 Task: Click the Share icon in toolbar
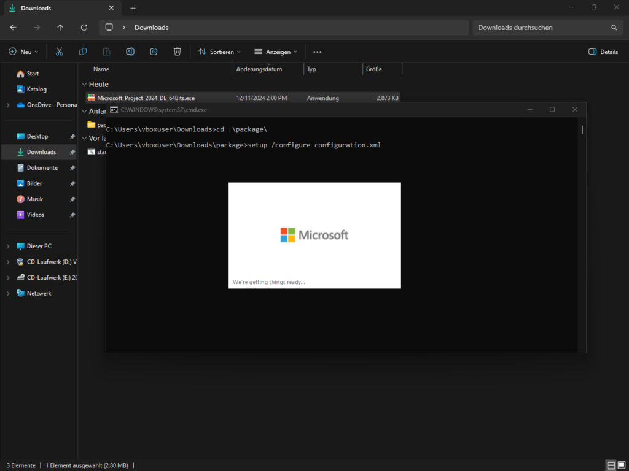(154, 52)
